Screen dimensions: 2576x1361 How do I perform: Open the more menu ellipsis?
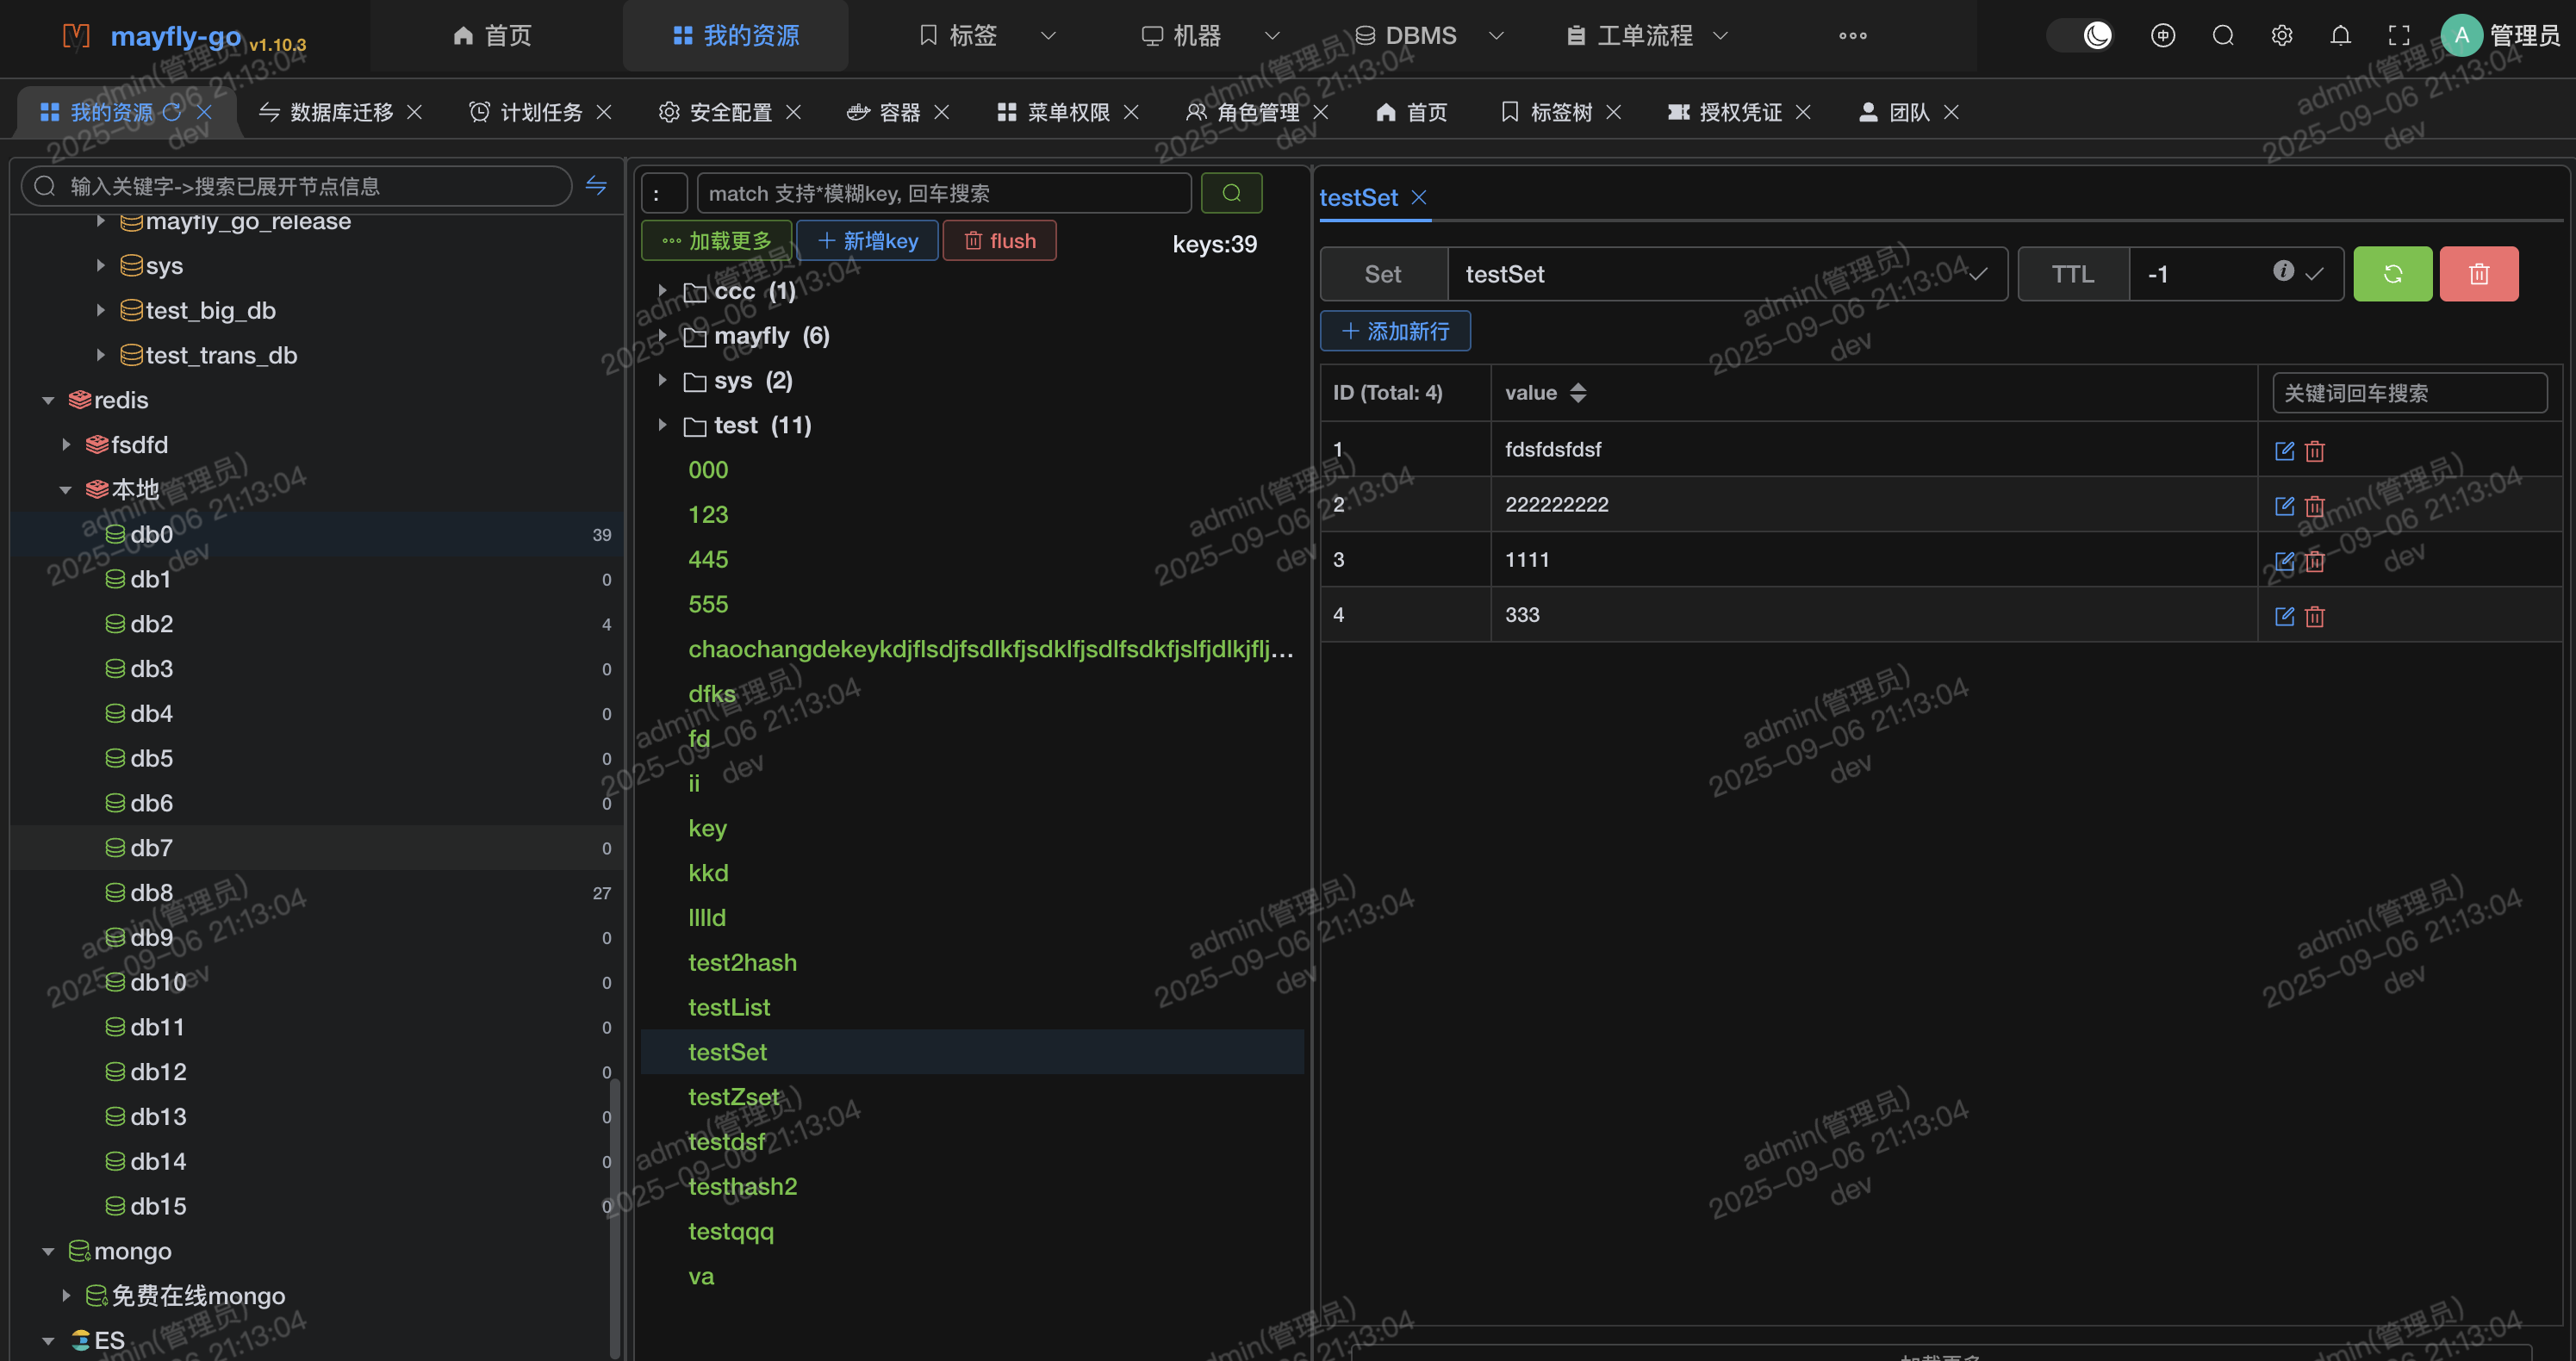tap(1852, 36)
